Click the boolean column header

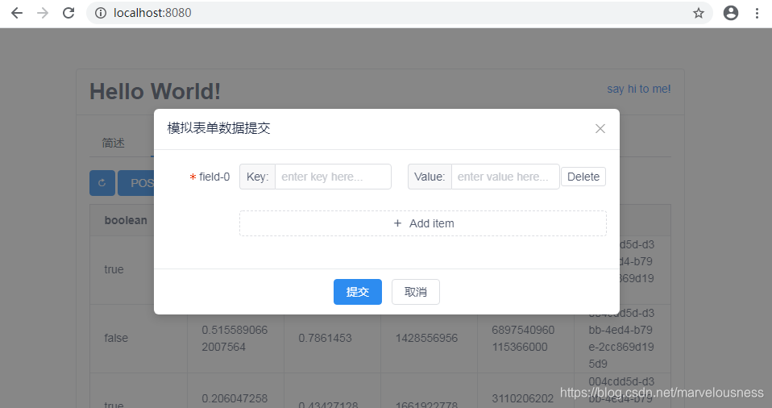pyautogui.click(x=126, y=220)
